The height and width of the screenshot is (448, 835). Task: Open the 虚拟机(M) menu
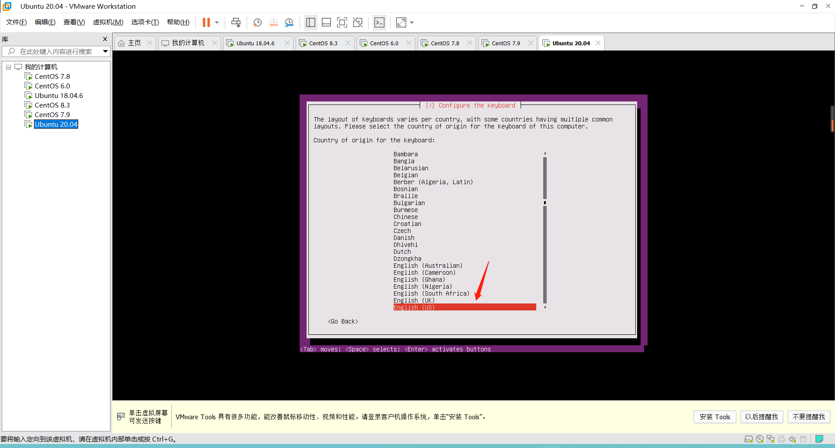point(108,22)
